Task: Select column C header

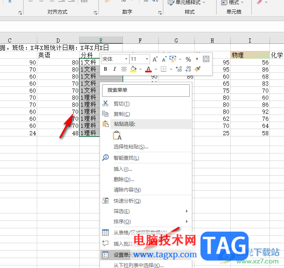Action: click(x=10, y=40)
